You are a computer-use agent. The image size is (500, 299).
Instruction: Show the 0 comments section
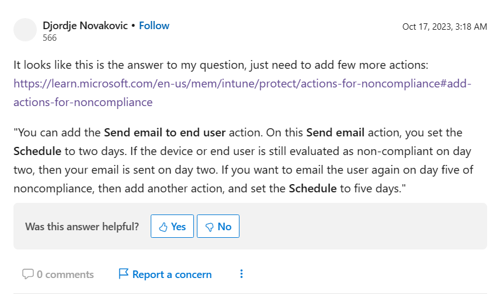click(x=65, y=275)
